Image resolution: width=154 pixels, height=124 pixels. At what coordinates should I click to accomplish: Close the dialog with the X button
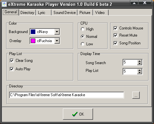pyautogui.click(x=145, y=3)
